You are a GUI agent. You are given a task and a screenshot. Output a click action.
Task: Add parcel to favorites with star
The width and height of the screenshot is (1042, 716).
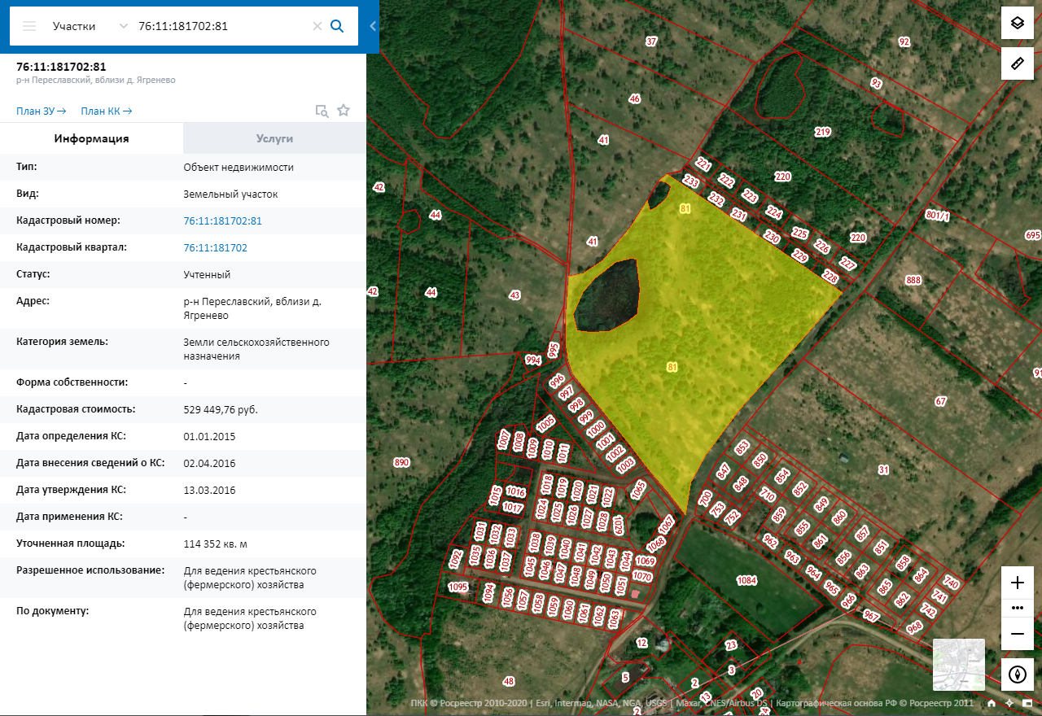click(x=344, y=111)
